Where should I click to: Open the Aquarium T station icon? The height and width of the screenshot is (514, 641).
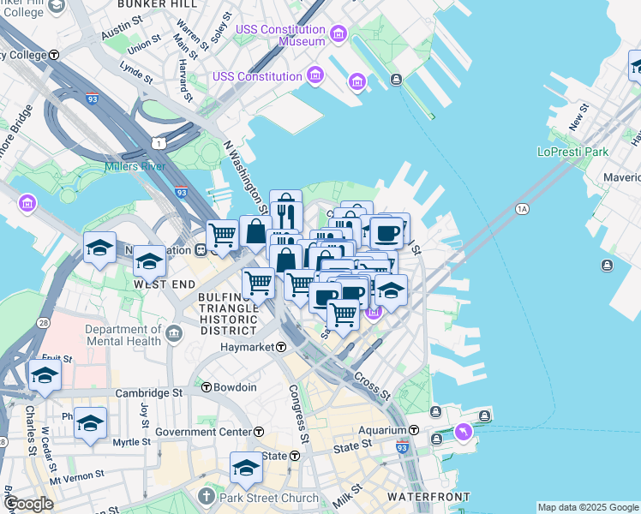click(x=414, y=430)
